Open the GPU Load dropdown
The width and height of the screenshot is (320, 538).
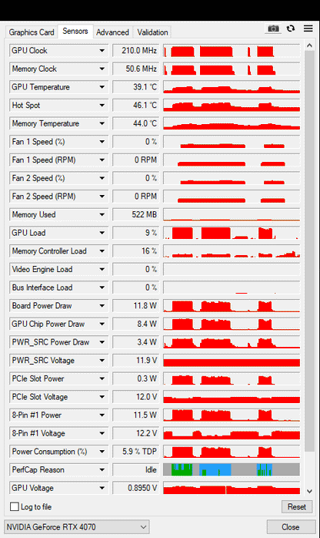coord(102,233)
